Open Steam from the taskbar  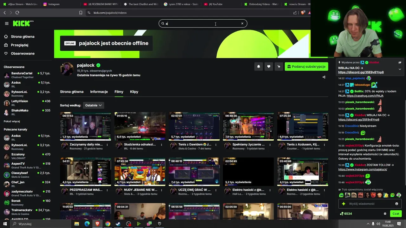click(118, 224)
